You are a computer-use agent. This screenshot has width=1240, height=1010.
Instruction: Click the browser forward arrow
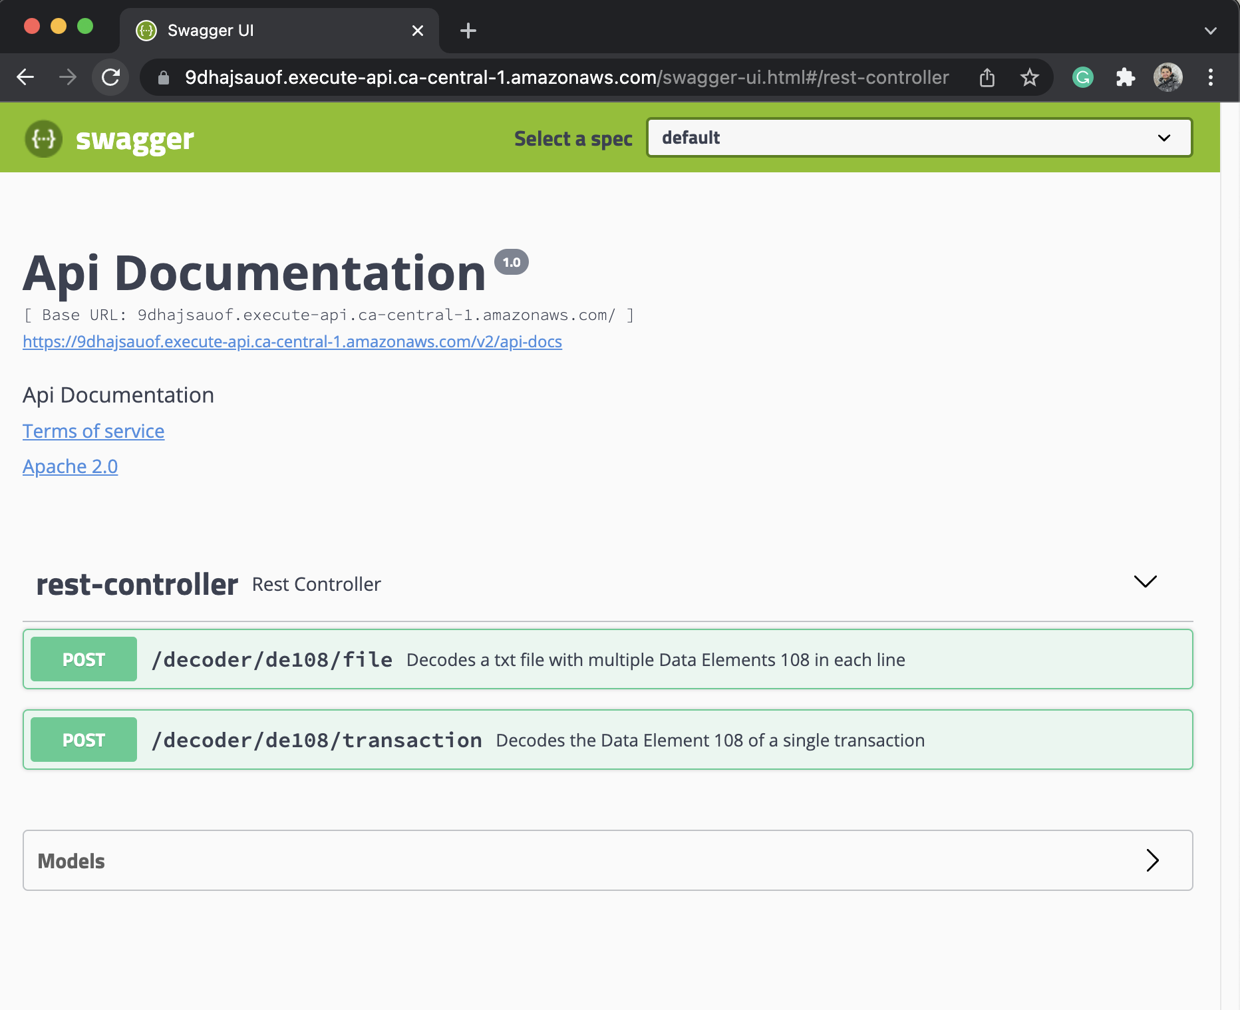point(68,77)
